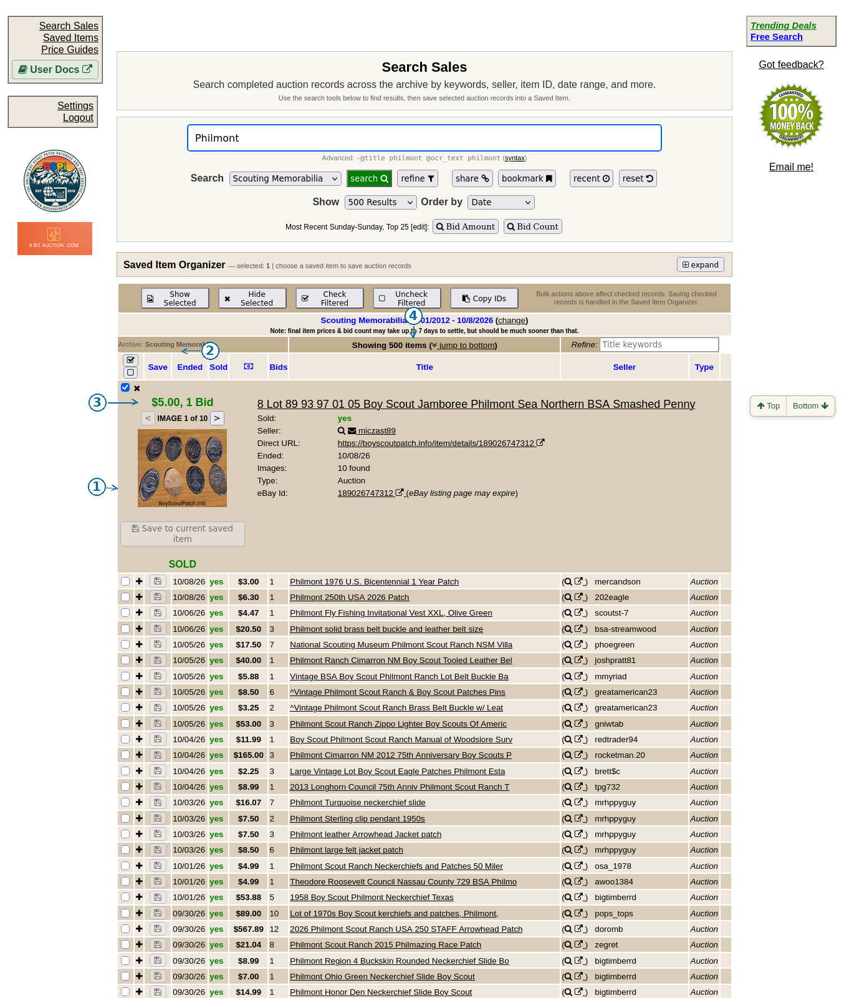Focus the Philmont search field
The image size is (844, 998).
tap(424, 138)
